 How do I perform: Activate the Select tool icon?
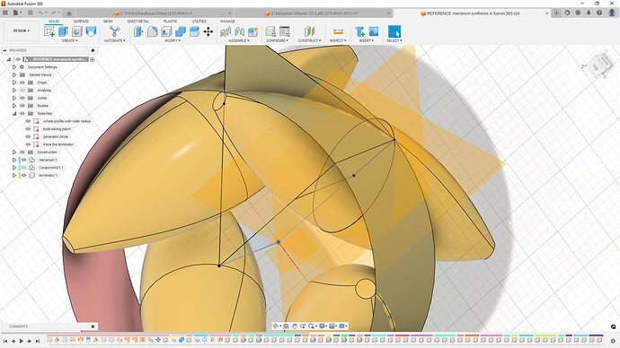point(394,31)
